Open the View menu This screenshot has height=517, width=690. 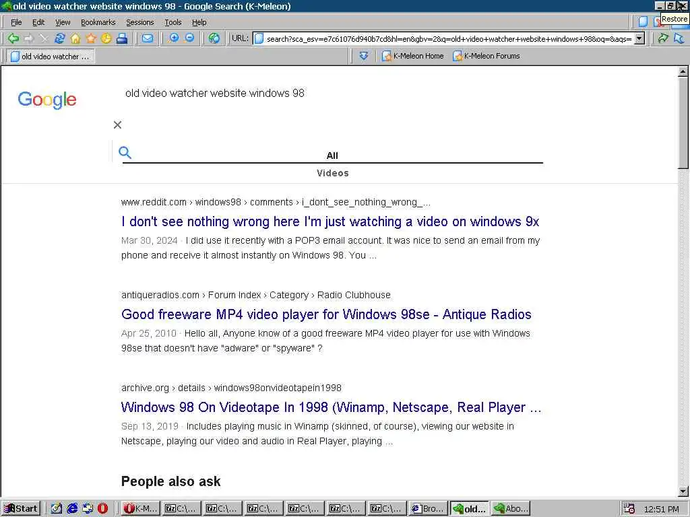point(63,22)
